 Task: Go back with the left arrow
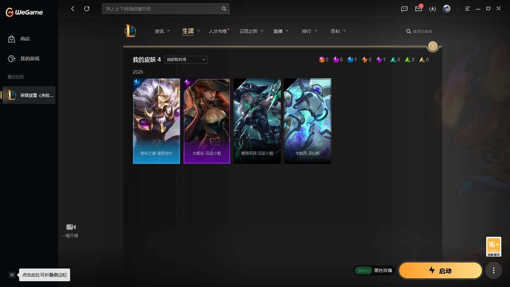pos(73,9)
